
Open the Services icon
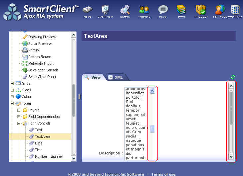pyautogui.click(x=220, y=10)
